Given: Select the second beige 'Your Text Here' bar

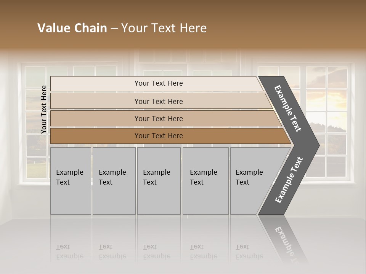Looking at the screenshot, I should coord(161,101).
